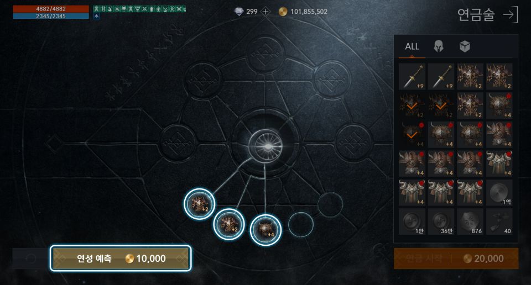Viewport: 531px width, 285px height.
Task: Click the empty fourth material slot
Action: (x=301, y=224)
